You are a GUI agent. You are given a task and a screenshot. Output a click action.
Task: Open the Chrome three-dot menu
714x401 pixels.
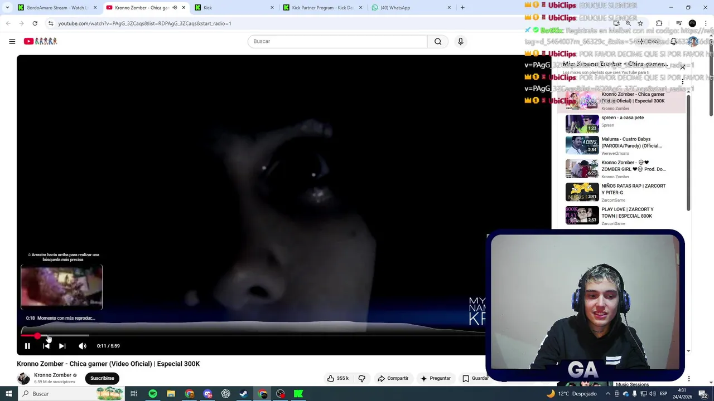[706, 23]
